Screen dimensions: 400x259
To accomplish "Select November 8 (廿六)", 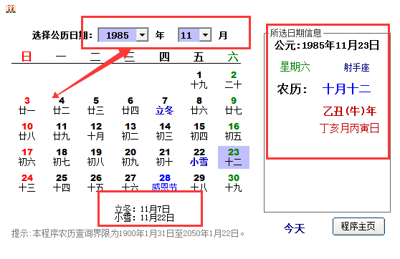I will point(199,106).
